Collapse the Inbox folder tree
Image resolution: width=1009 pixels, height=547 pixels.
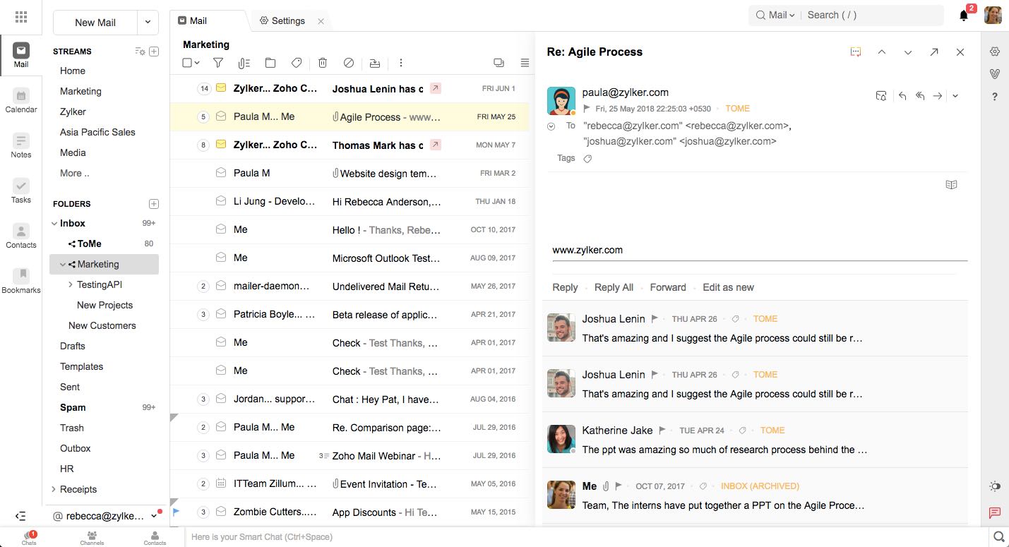coord(54,224)
